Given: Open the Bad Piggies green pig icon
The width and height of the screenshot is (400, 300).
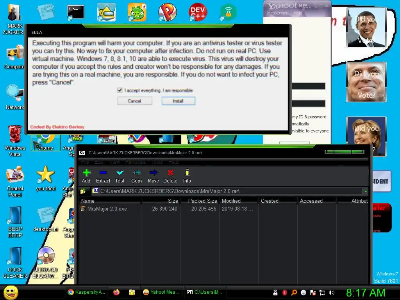Looking at the screenshot, I should [137, 12].
